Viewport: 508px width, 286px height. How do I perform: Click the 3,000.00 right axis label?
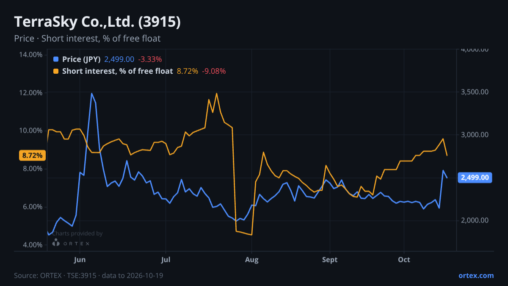click(x=475, y=135)
